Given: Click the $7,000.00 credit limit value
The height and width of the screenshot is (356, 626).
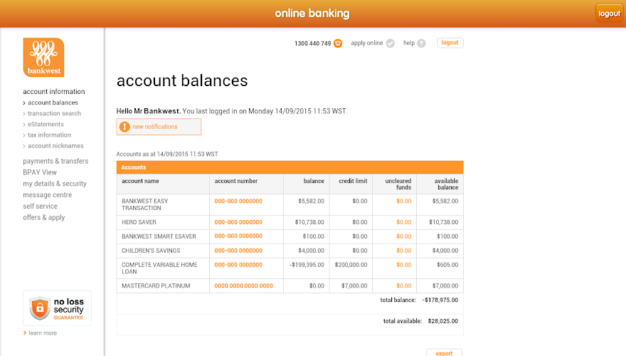Looking at the screenshot, I should tap(354, 286).
